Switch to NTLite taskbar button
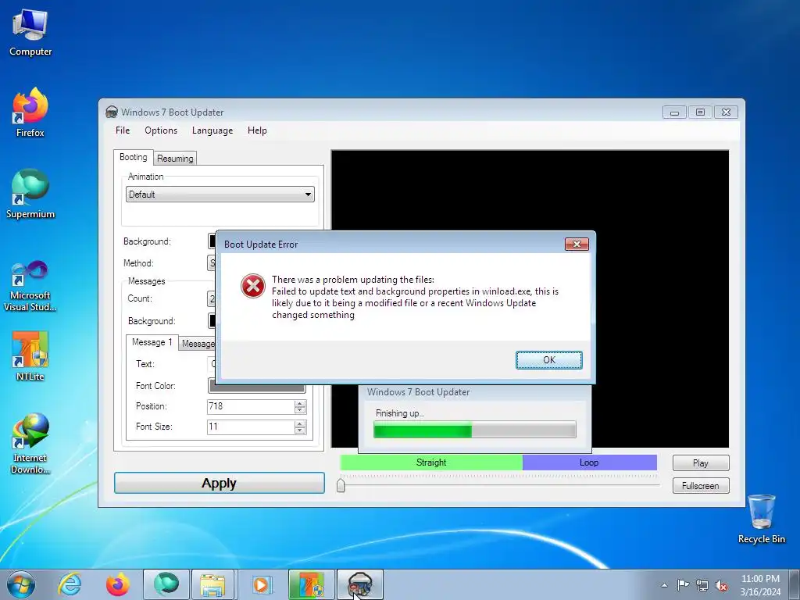Viewport: 800px width, 600px height. [x=311, y=584]
